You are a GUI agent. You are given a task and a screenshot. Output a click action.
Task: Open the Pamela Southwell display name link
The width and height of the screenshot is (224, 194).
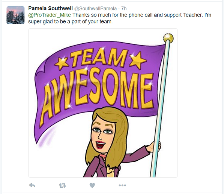(50, 8)
